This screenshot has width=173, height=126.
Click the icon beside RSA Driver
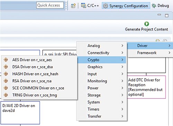[6, 81]
